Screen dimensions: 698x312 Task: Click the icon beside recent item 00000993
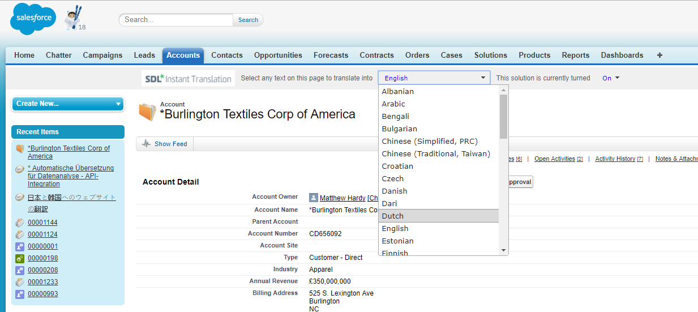20,294
